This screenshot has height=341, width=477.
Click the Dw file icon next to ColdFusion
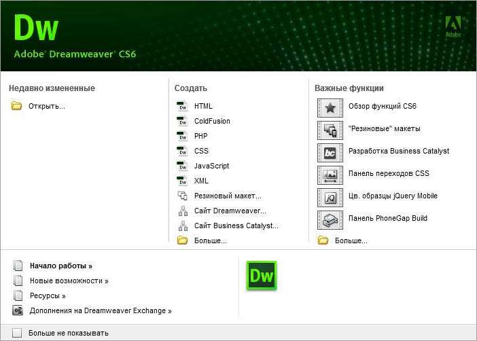pyautogui.click(x=183, y=121)
